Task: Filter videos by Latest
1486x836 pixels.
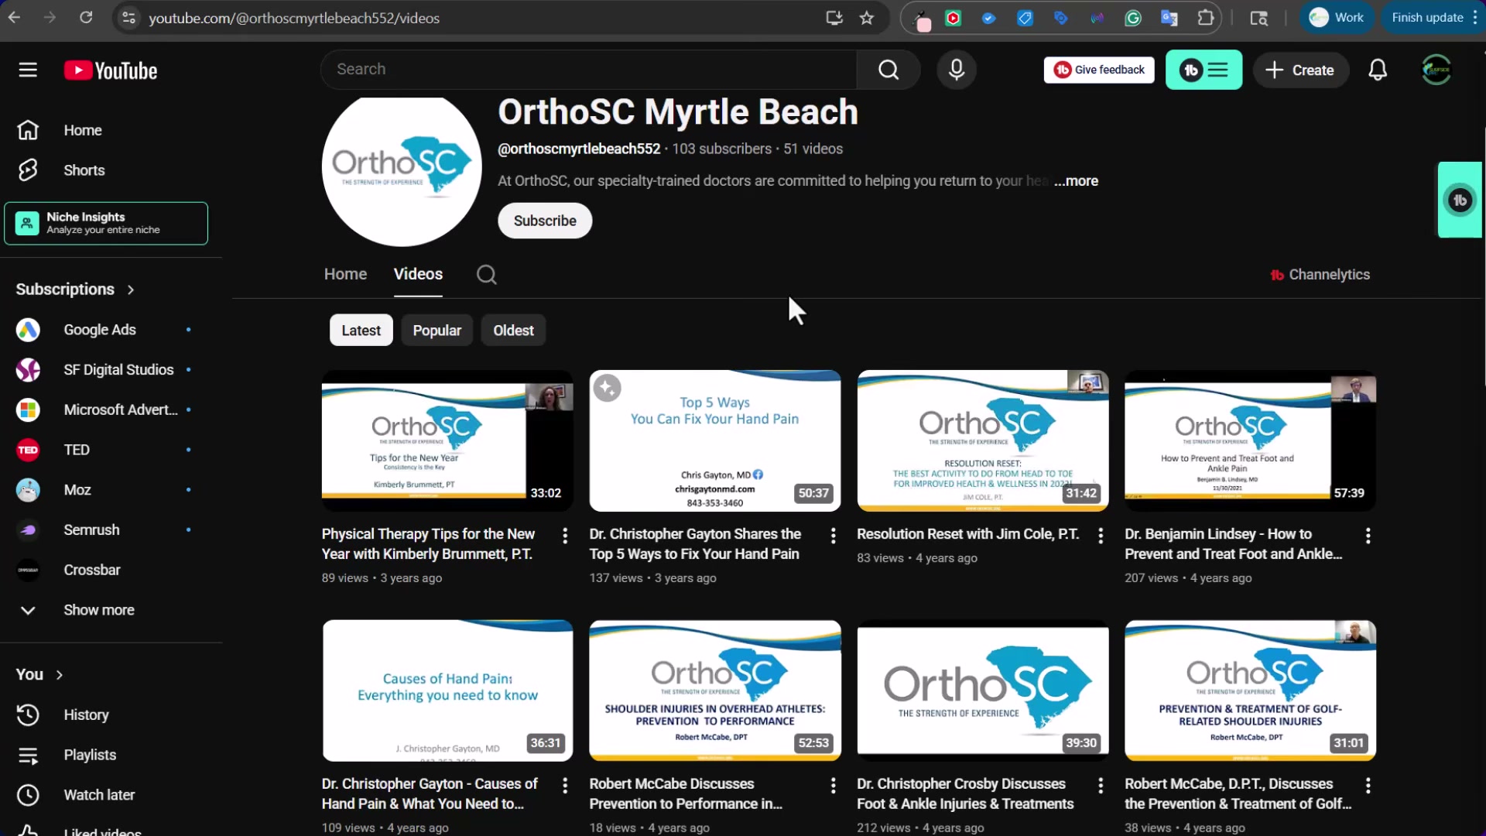Action: pyautogui.click(x=361, y=331)
